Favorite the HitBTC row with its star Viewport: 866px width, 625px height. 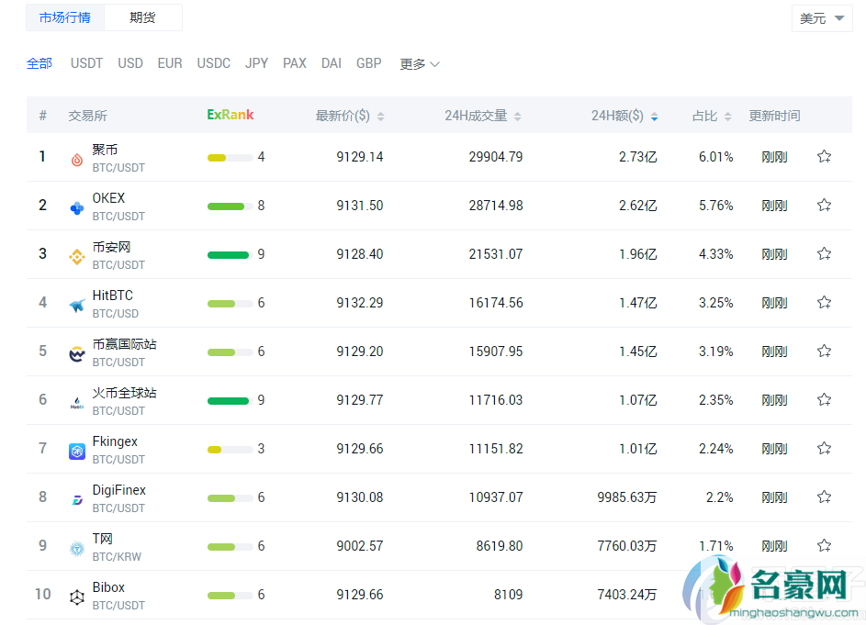coord(824,302)
